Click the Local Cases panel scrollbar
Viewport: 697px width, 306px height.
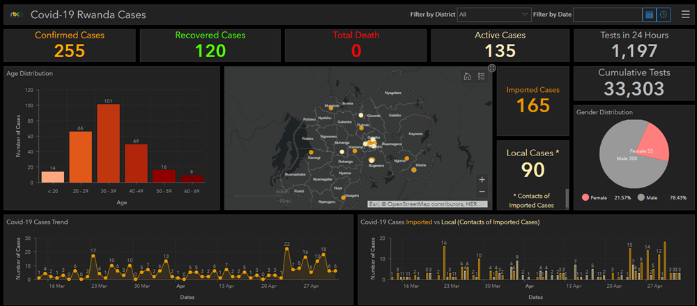click(567, 198)
